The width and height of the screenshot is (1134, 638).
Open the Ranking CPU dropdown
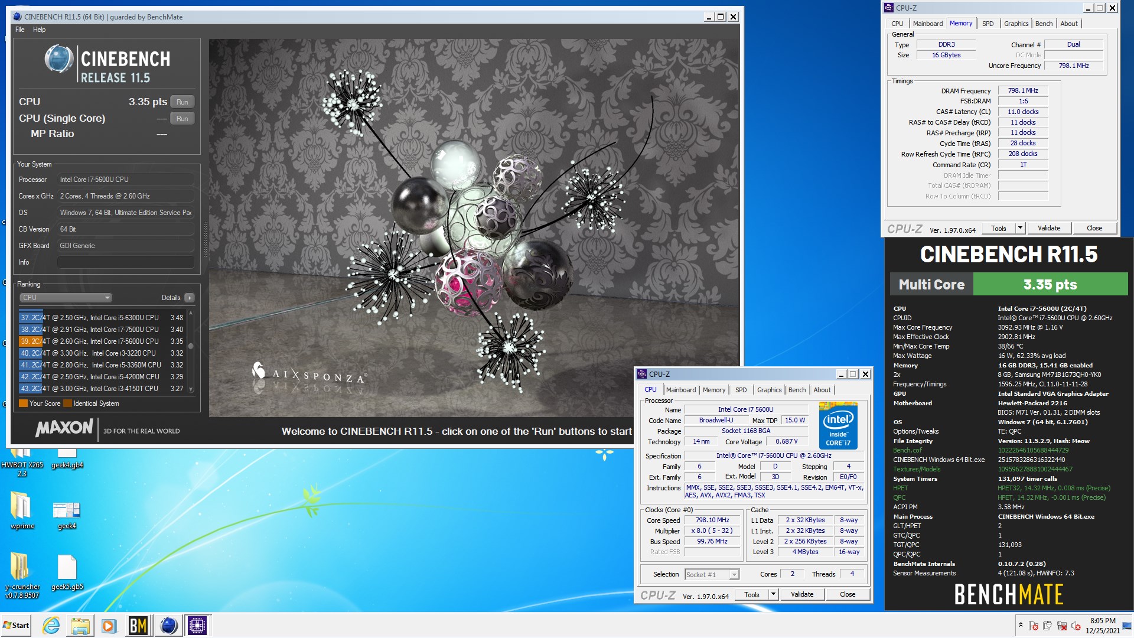66,298
